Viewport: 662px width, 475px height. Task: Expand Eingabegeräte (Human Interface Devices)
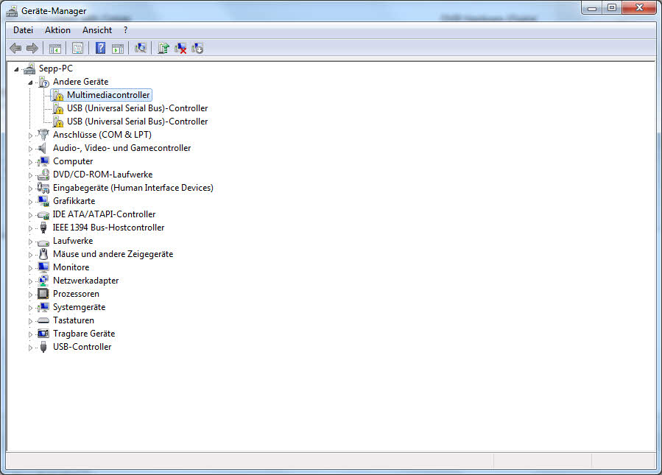click(x=30, y=189)
